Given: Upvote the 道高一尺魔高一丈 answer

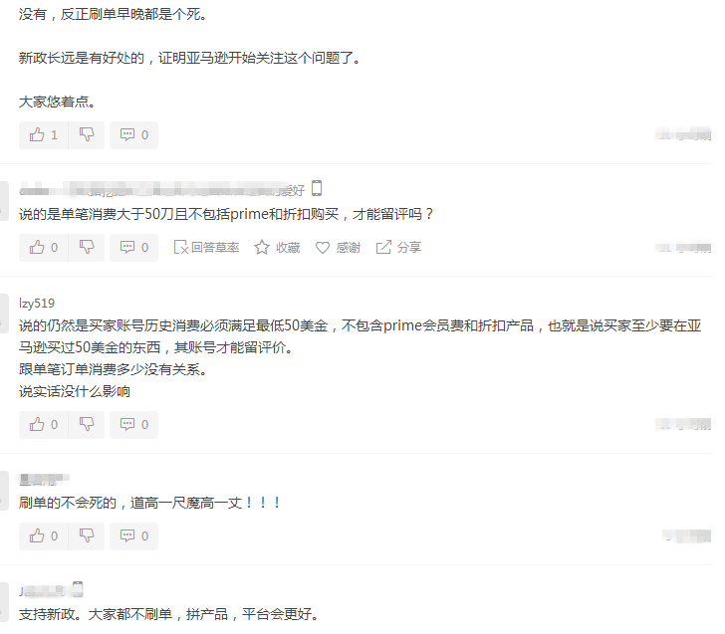Looking at the screenshot, I should [44, 536].
